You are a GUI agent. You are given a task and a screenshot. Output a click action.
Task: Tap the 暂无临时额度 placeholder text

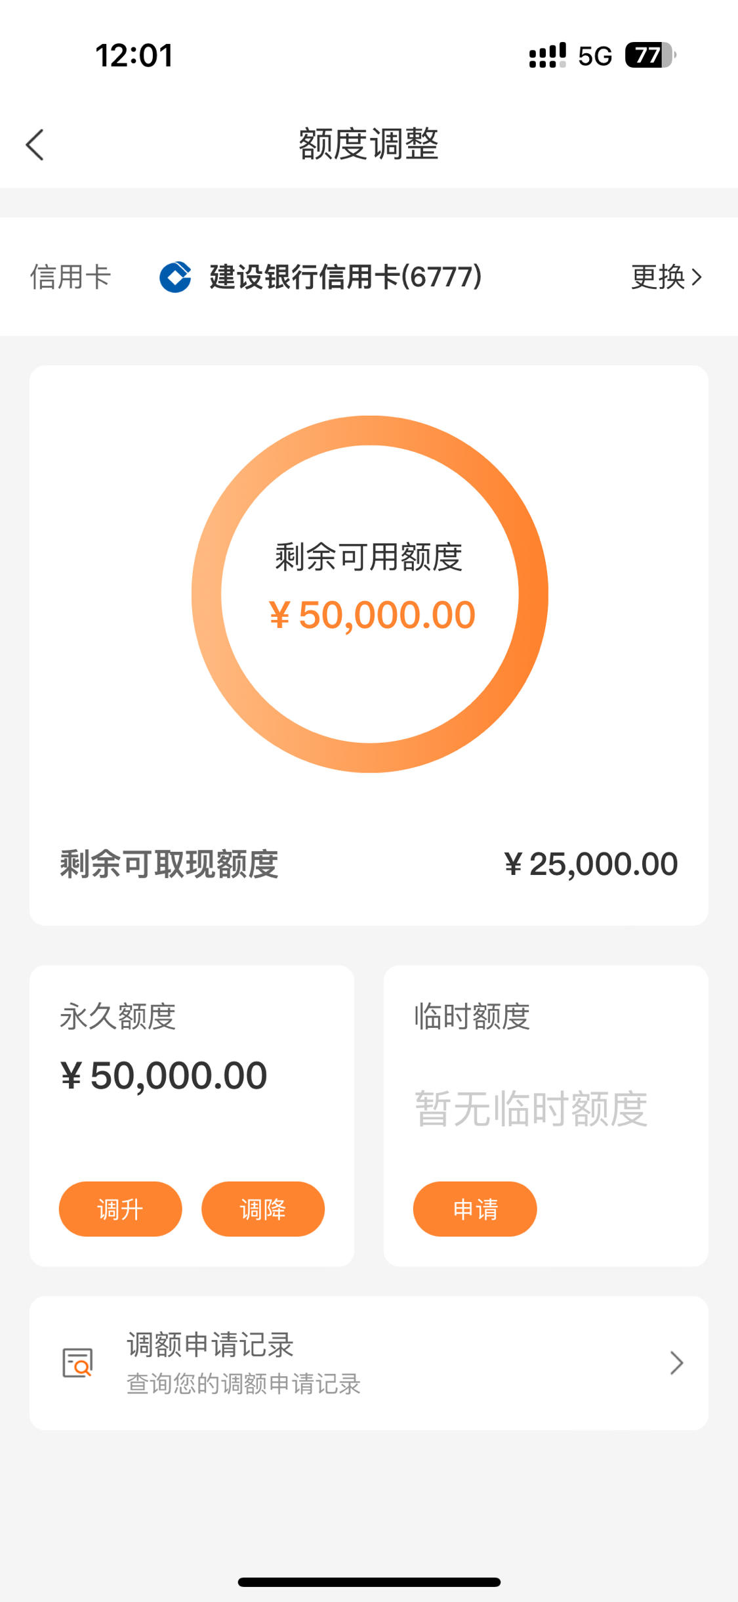[x=531, y=1109]
